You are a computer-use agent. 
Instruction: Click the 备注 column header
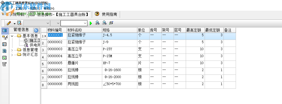[x=230, y=30]
